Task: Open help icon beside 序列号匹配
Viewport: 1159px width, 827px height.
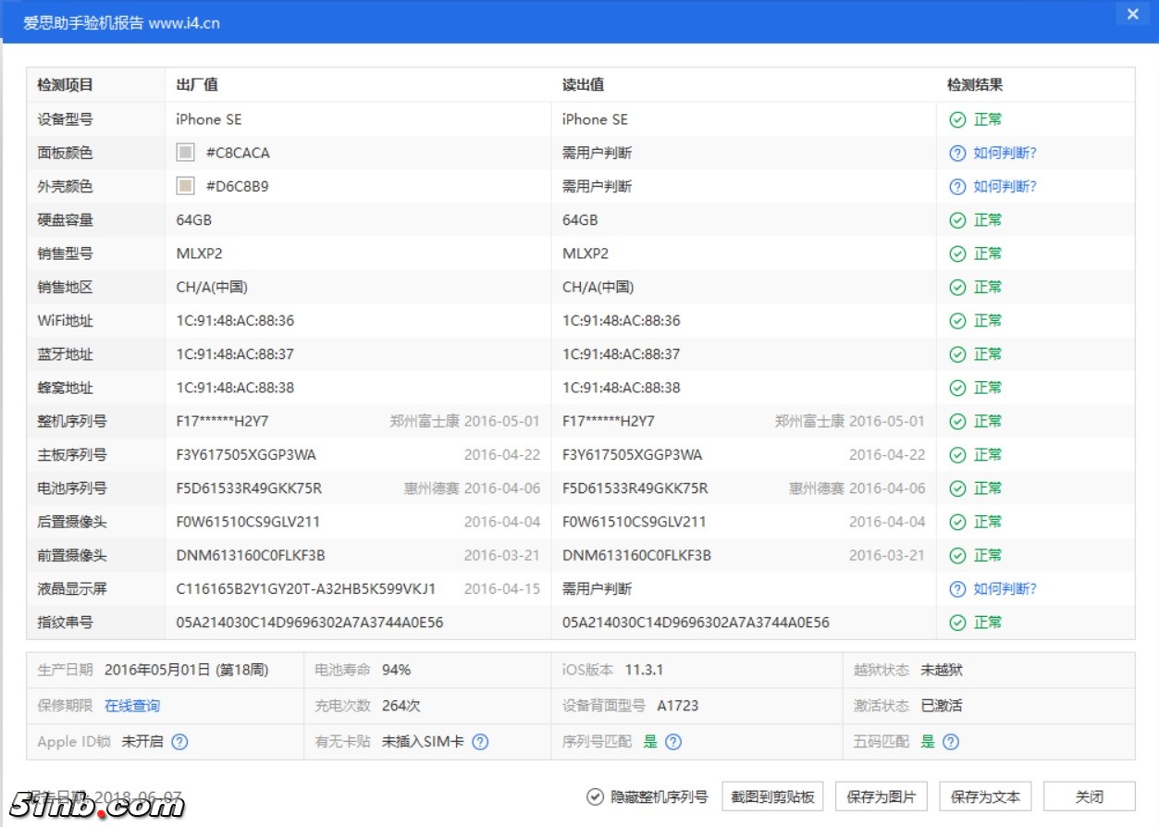Action: point(673,742)
